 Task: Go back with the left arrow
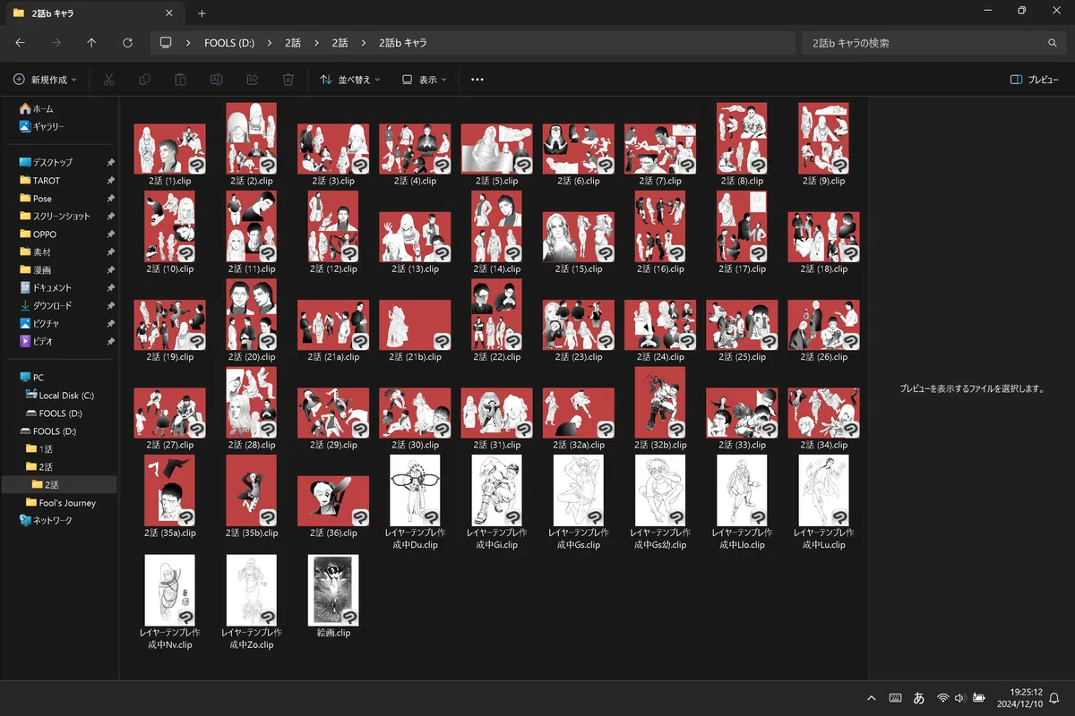coord(21,43)
